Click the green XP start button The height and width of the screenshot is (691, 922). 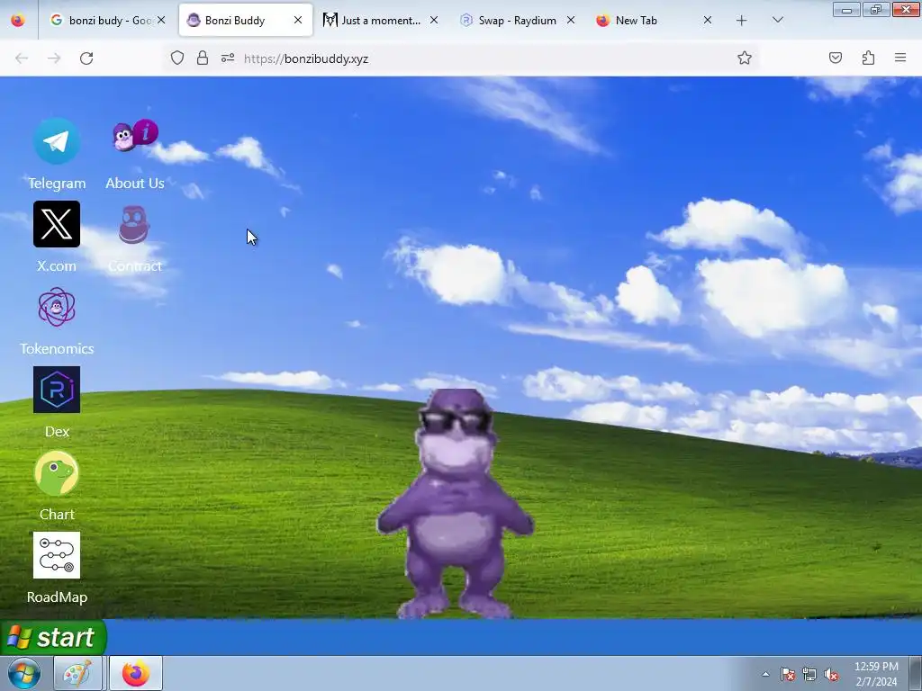point(53,638)
